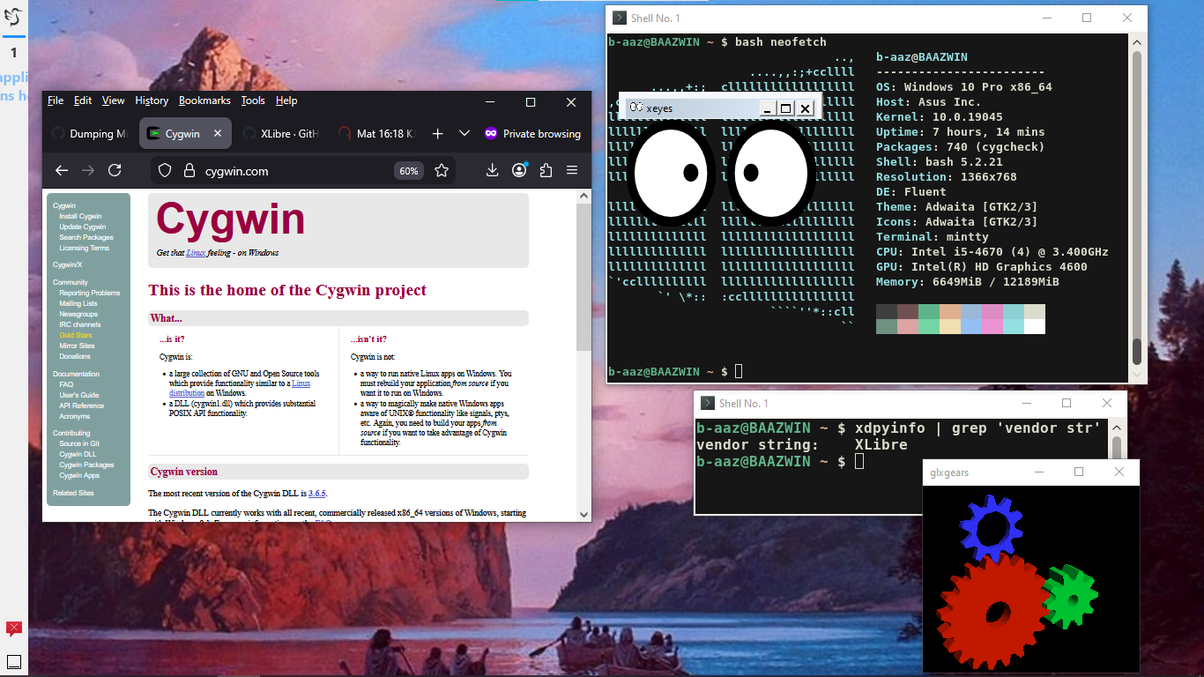
Task: Click the browser page scroll-down arrow
Action: 583,514
